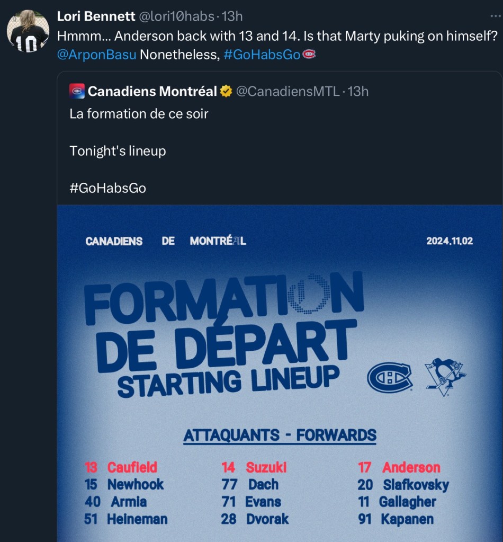Open the Lori Bennett display name
Image resolution: width=503 pixels, height=542 pixels.
pyautogui.click(x=96, y=16)
